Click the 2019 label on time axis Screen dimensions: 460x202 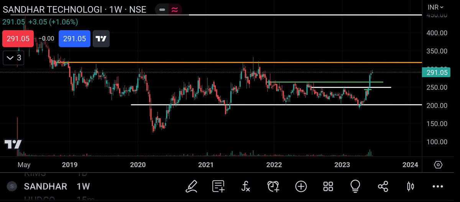coord(69,165)
